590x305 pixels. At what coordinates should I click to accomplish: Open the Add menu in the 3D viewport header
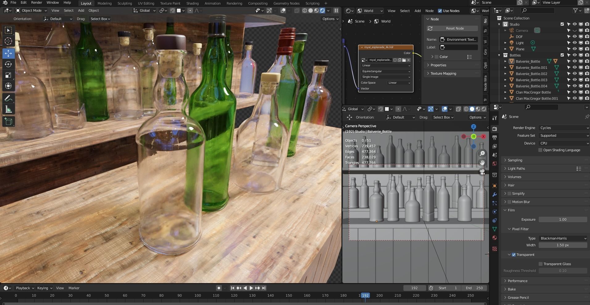81,10
